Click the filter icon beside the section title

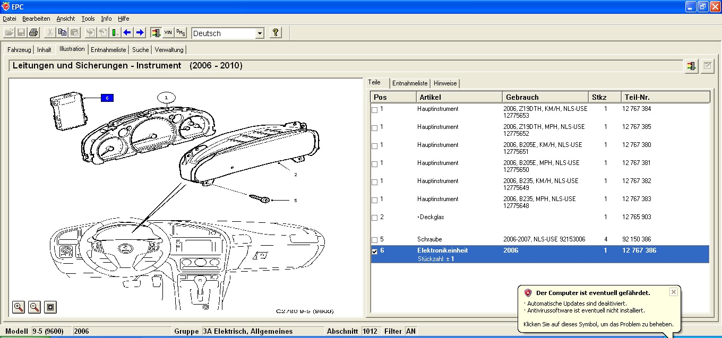691,66
